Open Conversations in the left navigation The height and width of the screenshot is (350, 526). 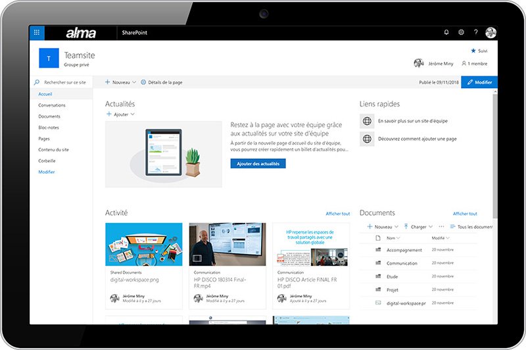[52, 105]
